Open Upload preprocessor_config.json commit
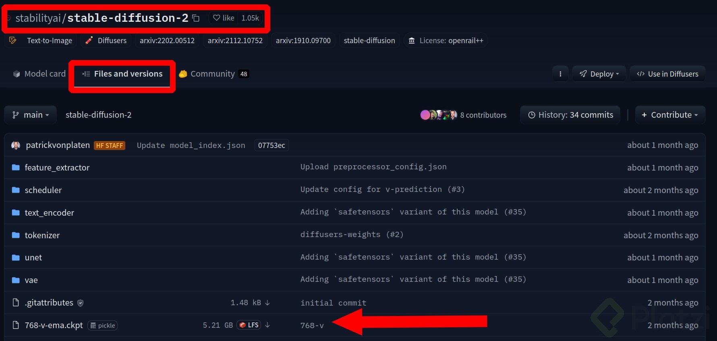This screenshot has height=341, width=717. tap(373, 167)
